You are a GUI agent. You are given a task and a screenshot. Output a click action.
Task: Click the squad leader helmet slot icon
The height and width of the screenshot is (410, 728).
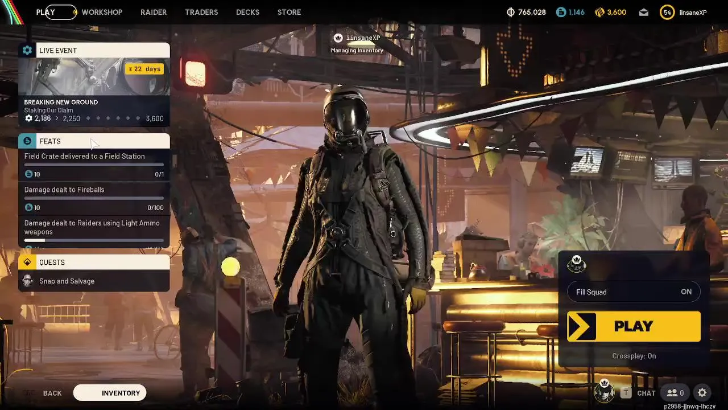tap(577, 264)
